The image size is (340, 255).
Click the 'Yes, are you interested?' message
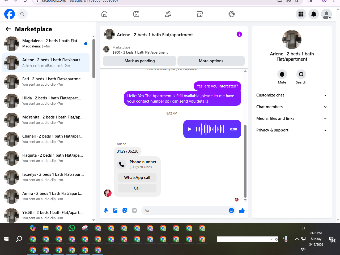point(217,86)
